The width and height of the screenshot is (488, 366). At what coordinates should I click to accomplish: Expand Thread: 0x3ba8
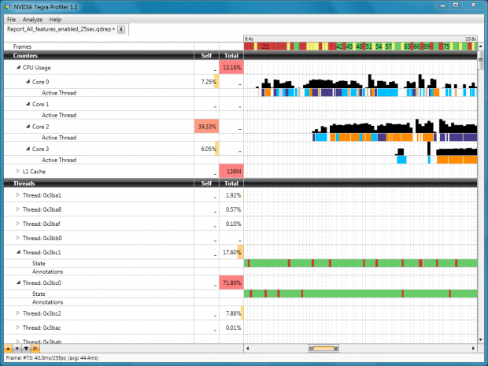[x=18, y=209]
